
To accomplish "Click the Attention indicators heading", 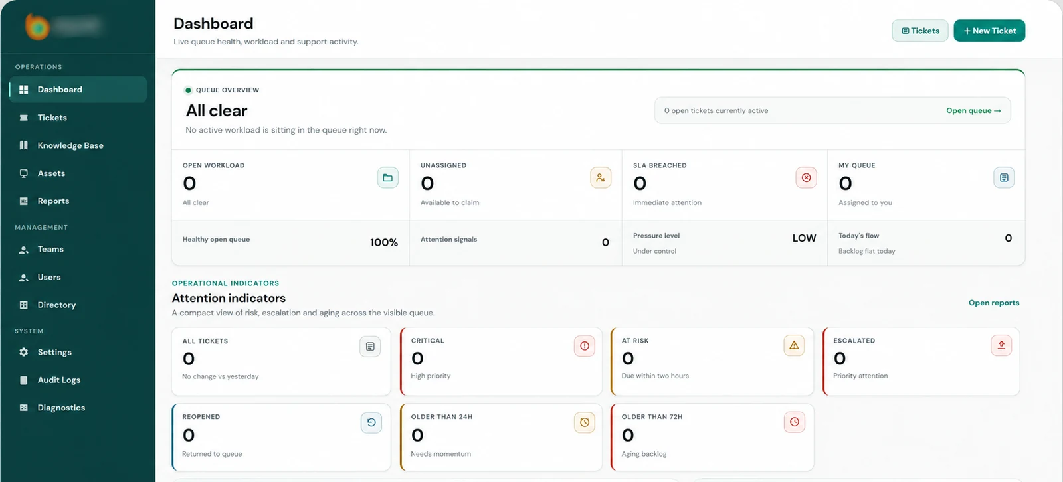I will (x=229, y=299).
